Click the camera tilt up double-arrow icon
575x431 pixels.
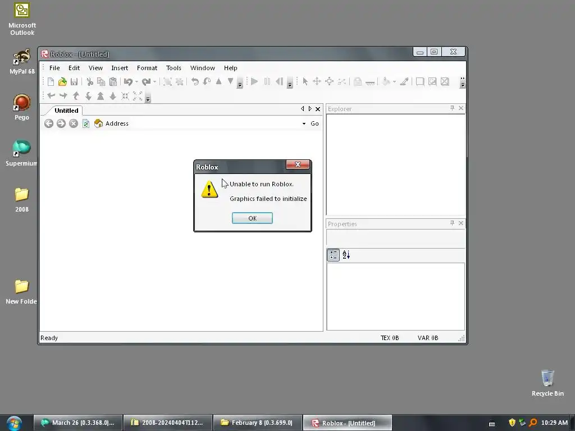[101, 96]
